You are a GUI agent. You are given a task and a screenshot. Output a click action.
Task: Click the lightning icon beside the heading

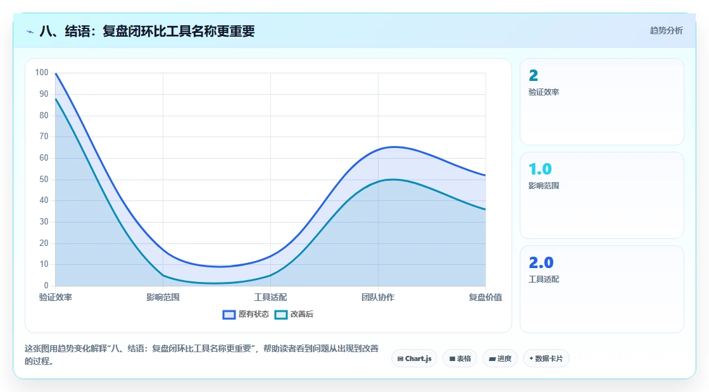30,32
